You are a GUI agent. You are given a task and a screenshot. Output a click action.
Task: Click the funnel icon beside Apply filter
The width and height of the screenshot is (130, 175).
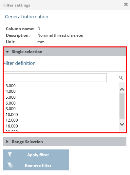(10, 155)
